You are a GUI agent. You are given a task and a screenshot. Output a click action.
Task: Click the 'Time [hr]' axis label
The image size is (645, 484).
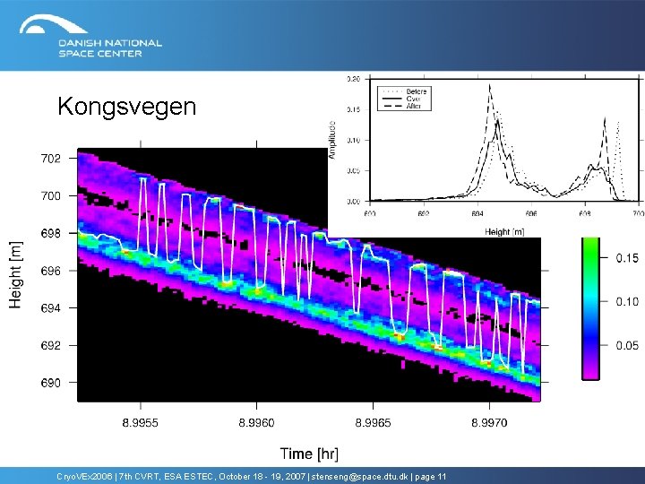[x=309, y=454]
